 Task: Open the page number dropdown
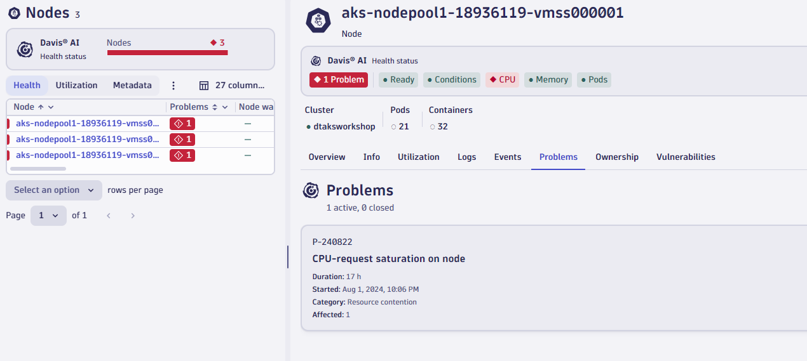[48, 216]
